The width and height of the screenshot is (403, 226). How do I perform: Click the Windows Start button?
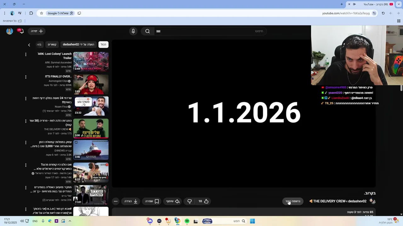point(252,221)
